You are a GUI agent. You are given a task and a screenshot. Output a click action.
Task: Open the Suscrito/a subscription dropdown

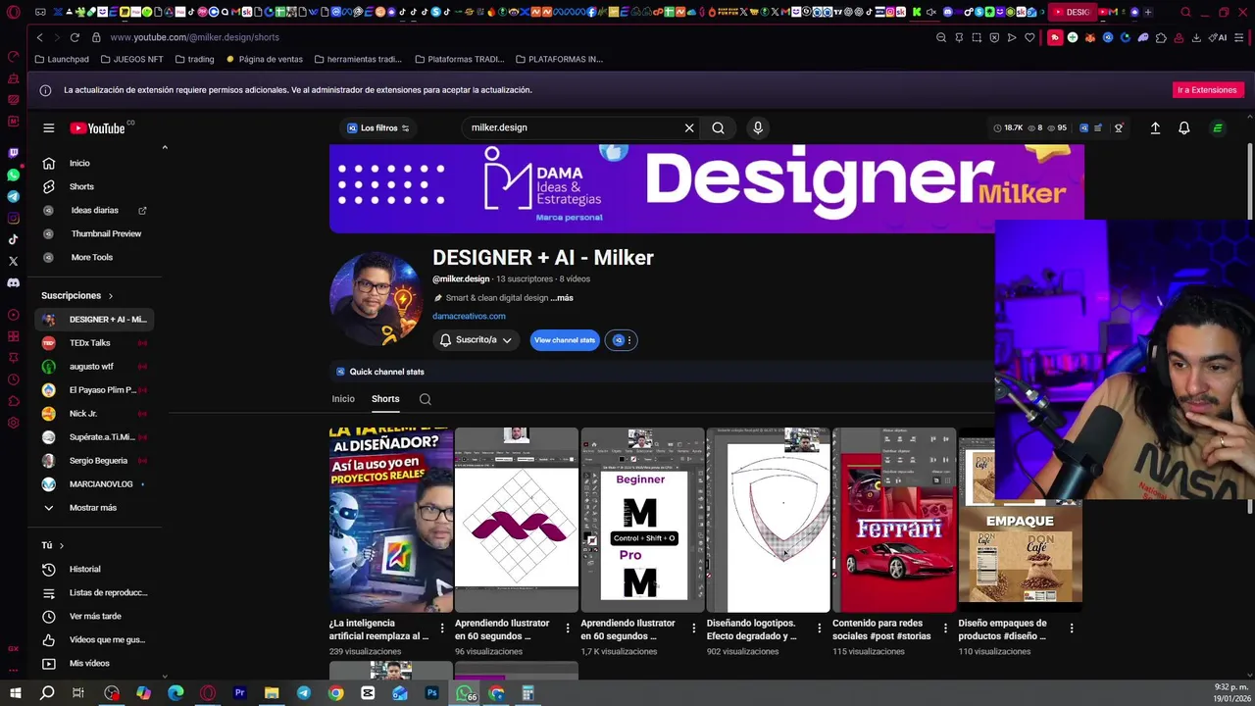476,340
